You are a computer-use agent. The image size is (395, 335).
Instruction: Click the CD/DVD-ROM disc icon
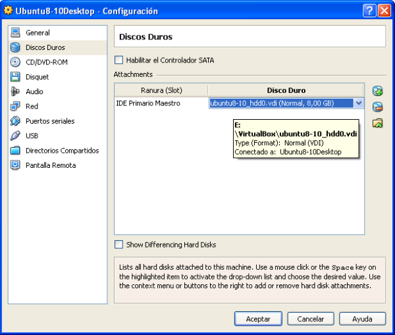[15, 63]
